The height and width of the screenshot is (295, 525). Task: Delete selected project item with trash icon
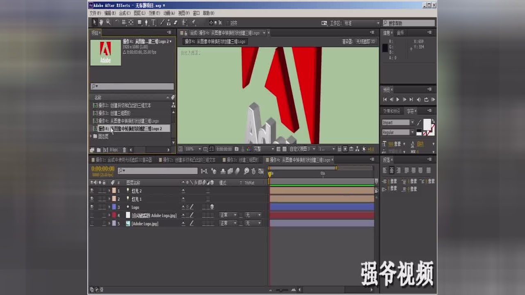click(x=125, y=150)
